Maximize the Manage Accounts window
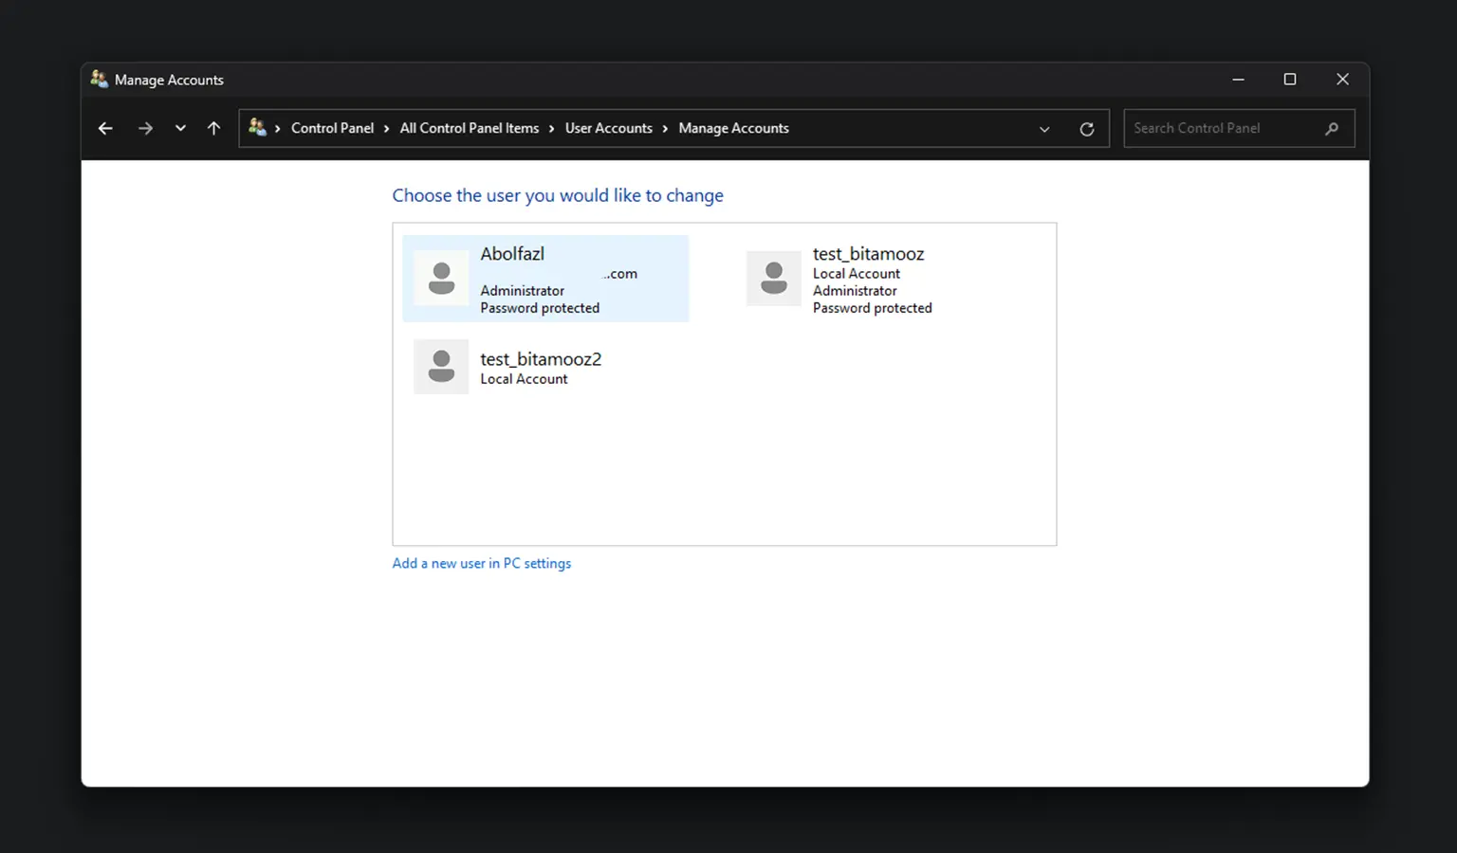 point(1290,80)
